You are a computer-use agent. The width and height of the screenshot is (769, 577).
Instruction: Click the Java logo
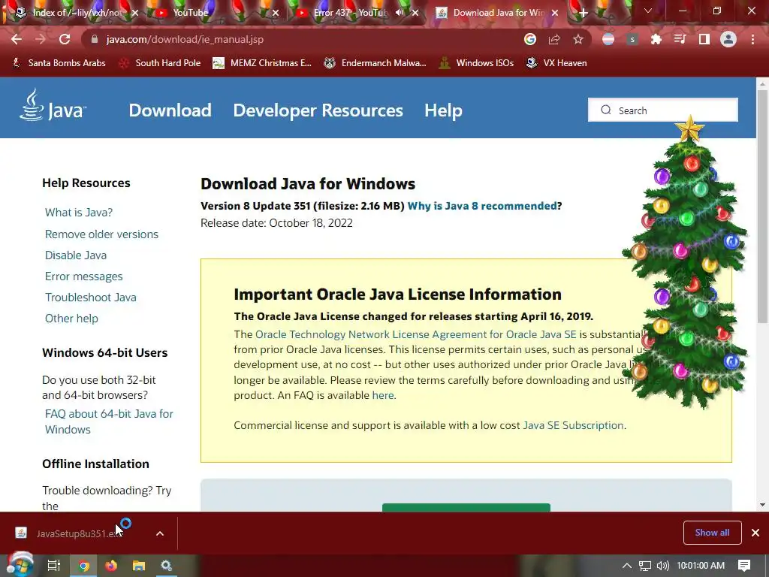[53, 105]
